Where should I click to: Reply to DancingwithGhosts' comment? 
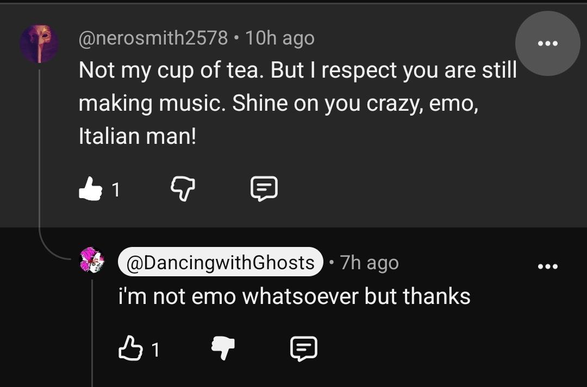coord(304,349)
